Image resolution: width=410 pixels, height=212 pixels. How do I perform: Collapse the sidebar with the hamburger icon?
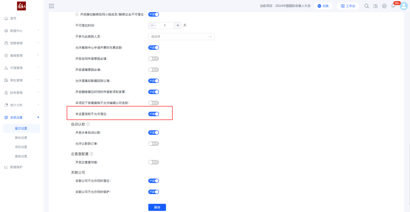click(x=52, y=6)
